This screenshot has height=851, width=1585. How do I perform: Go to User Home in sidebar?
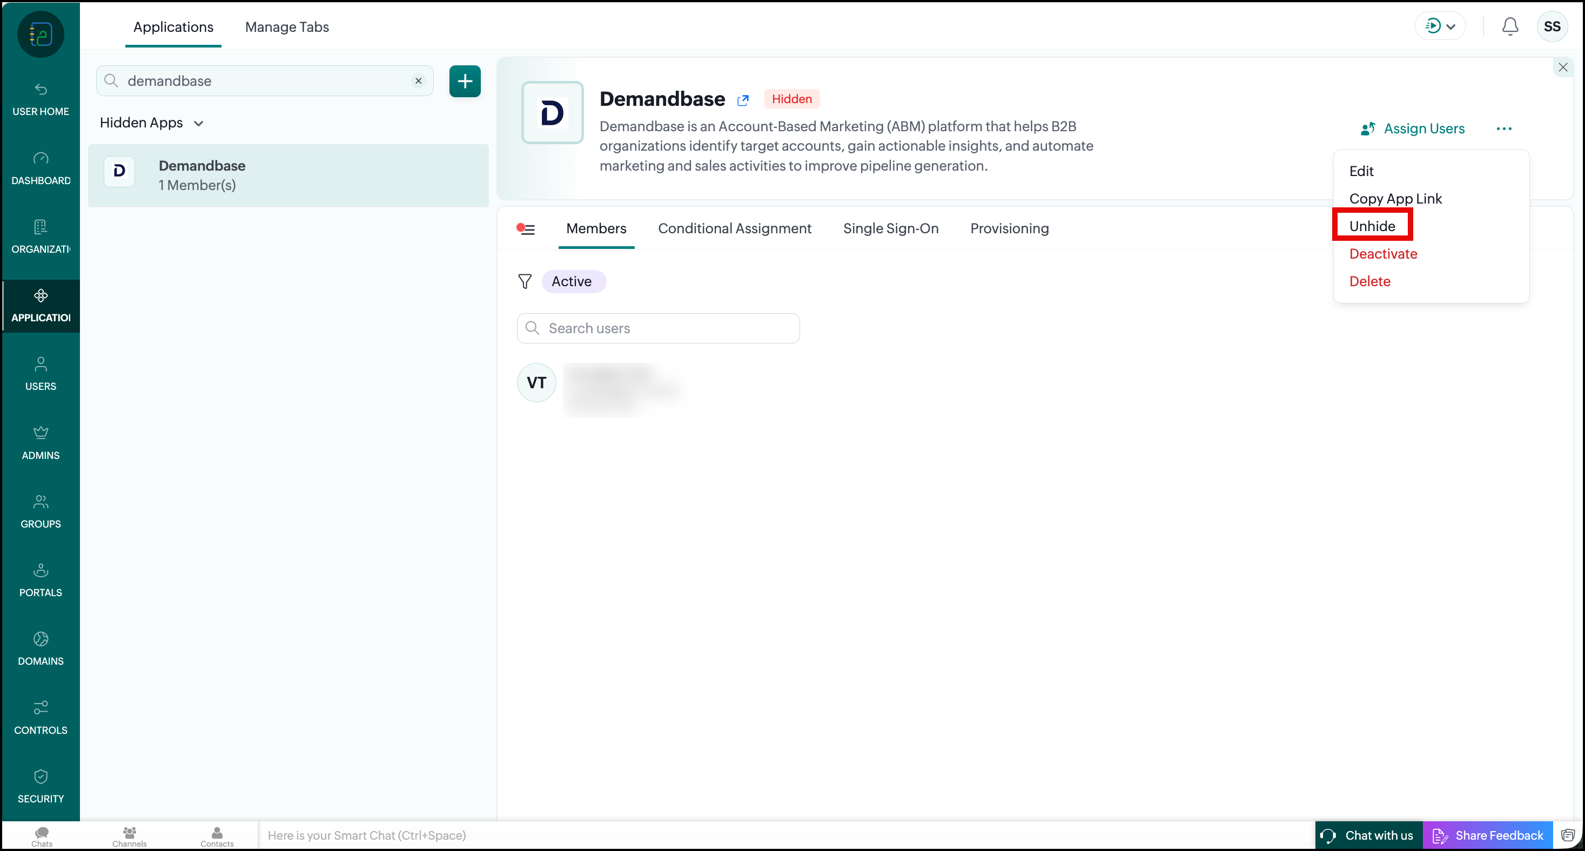(x=41, y=99)
